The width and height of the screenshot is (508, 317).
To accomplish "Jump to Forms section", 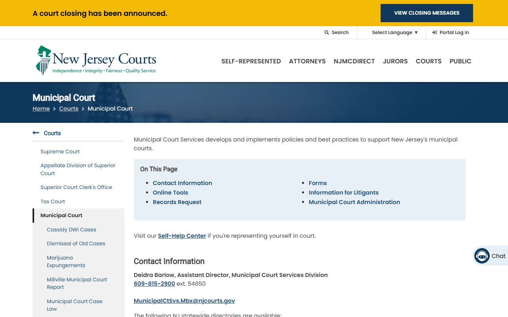I will point(318,183).
